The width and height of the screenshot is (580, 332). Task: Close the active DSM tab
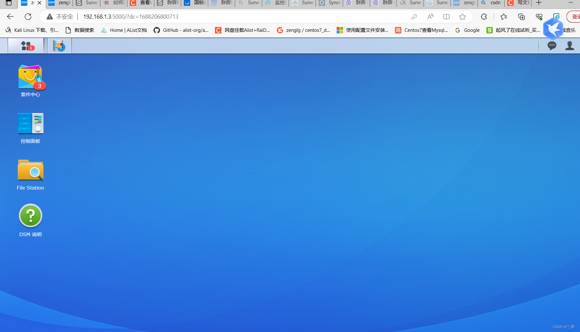pyautogui.click(x=40, y=3)
